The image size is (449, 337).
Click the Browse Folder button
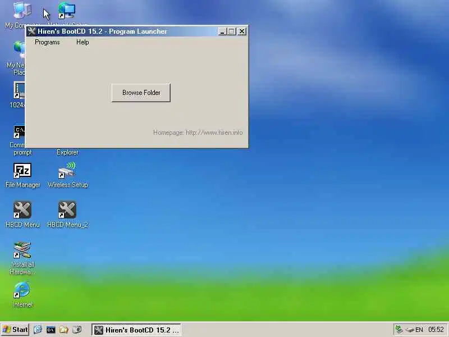pyautogui.click(x=141, y=93)
